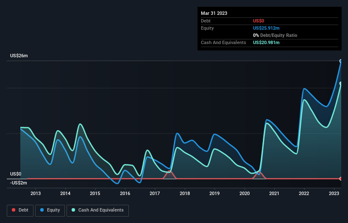The image size is (348, 223).
Task: Click the Mar 31 2023 tooltip date
Action: [x=214, y=13]
